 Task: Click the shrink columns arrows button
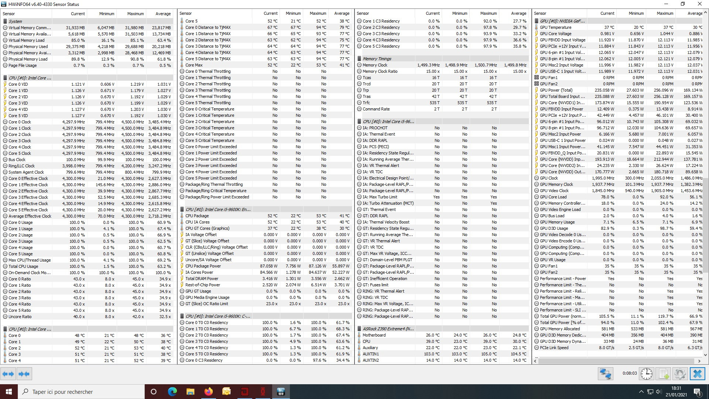click(24, 374)
